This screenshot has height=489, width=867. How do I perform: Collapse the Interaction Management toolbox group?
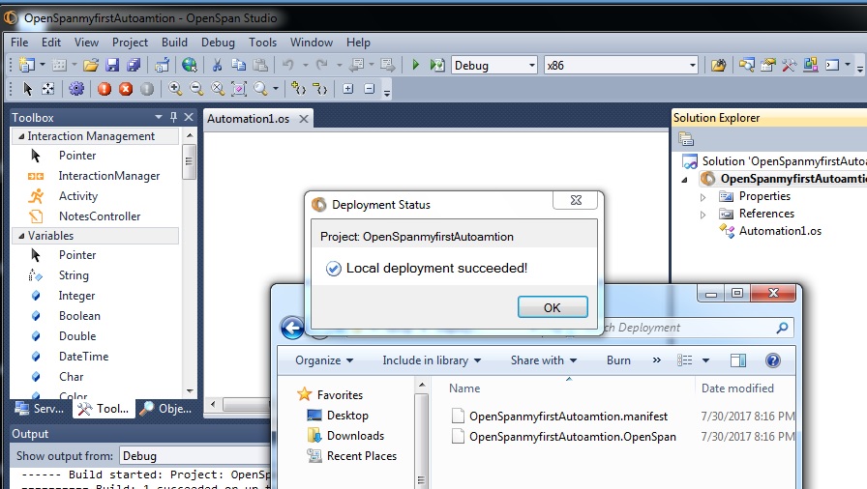coord(21,136)
